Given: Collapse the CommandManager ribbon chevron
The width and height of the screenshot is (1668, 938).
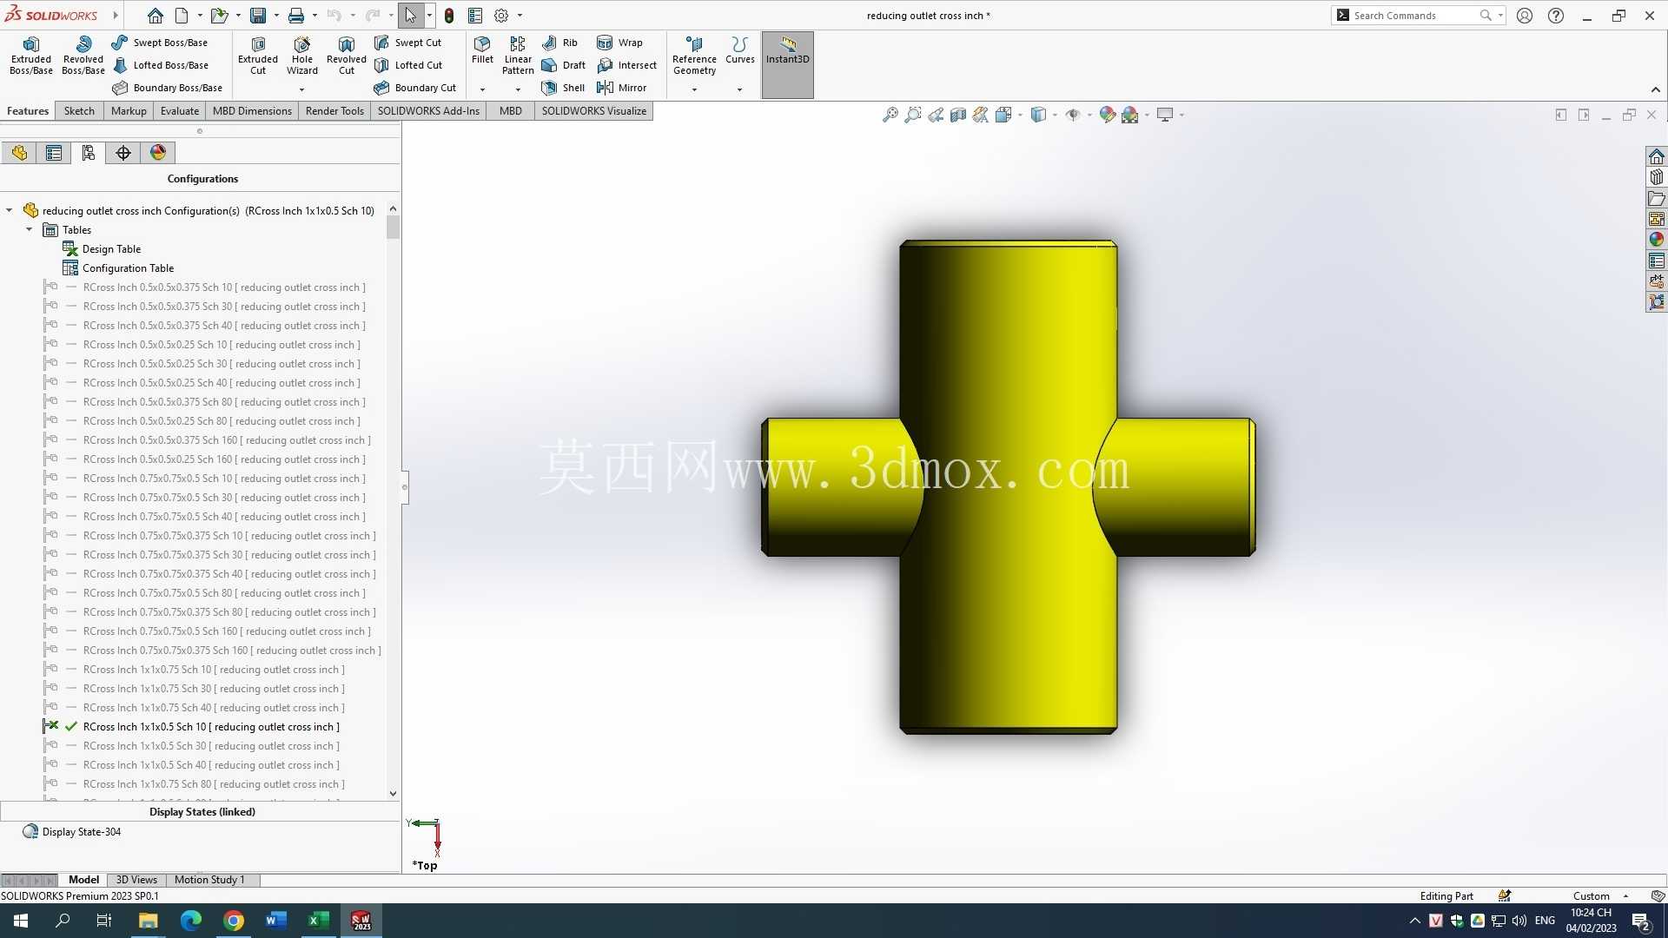Looking at the screenshot, I should [1656, 89].
